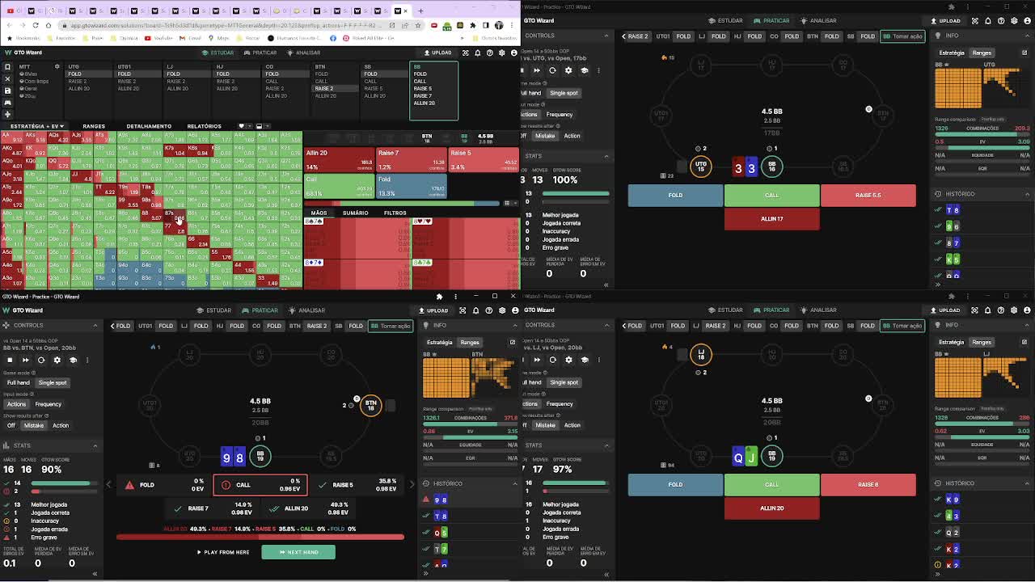Open Relatórios tab in browser solver

204,126
